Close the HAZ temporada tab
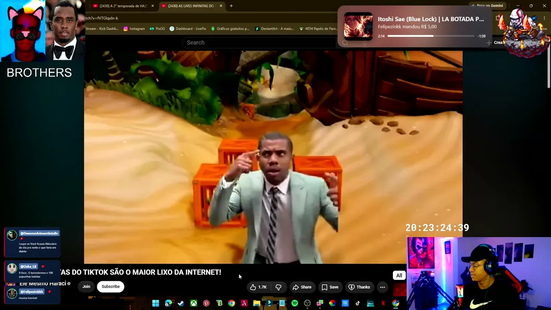This screenshot has width=551, height=310. (152, 6)
